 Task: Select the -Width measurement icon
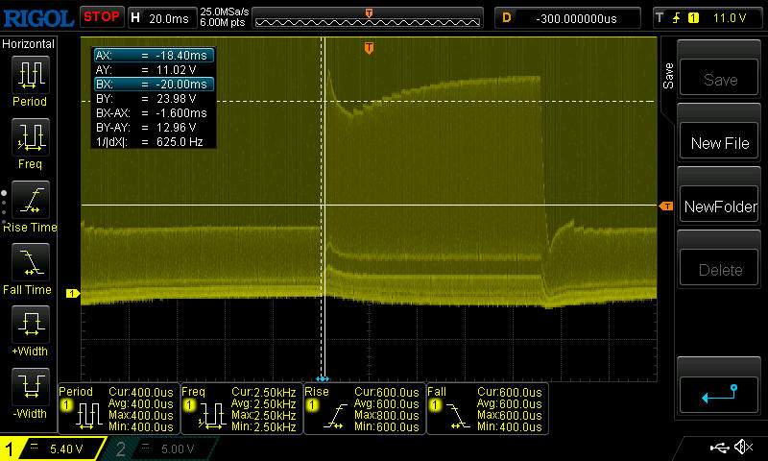(x=29, y=386)
